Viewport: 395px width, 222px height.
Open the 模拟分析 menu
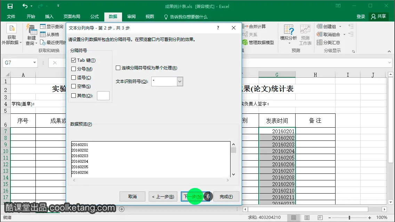coord(289,35)
